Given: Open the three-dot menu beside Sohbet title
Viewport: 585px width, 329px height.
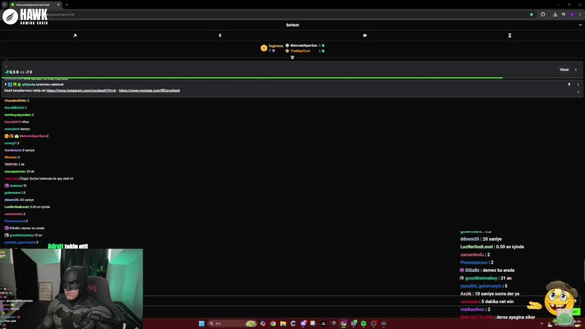Looking at the screenshot, I should coord(580,25).
